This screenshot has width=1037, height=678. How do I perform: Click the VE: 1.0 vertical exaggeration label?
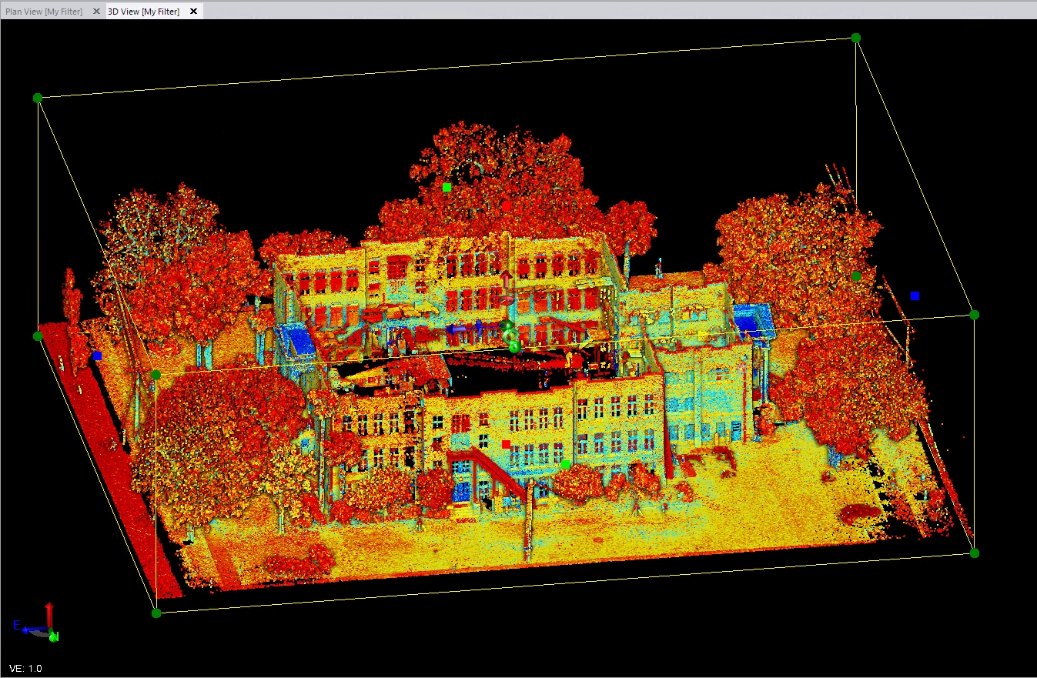25,668
